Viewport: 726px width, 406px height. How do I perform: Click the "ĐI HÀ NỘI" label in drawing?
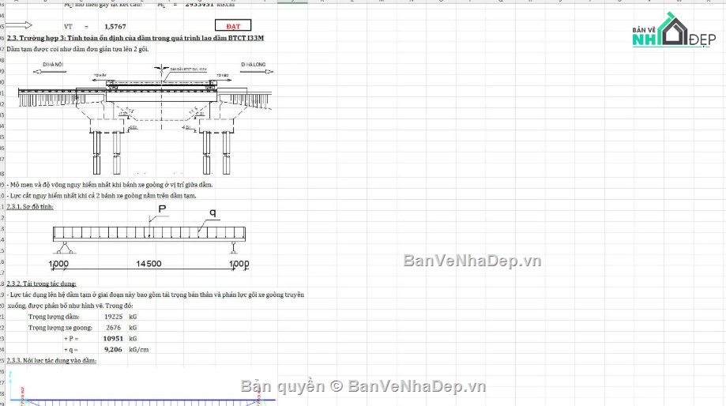pos(53,65)
